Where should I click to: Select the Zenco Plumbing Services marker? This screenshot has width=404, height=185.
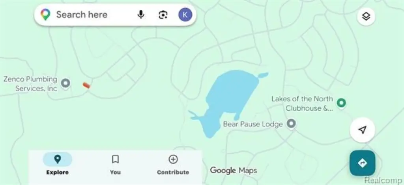pos(65,83)
